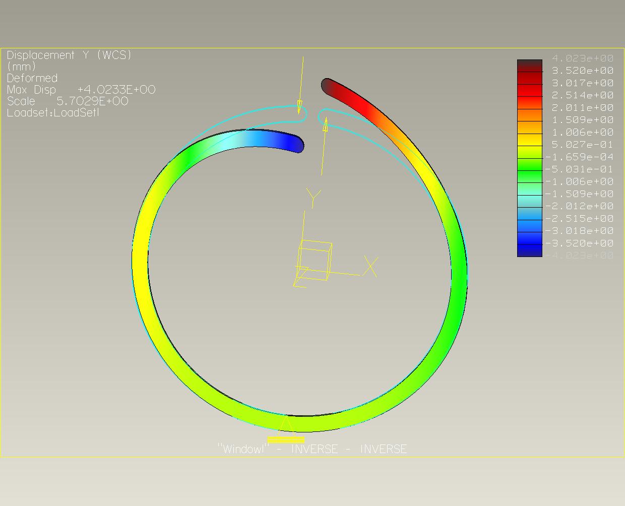The width and height of the screenshot is (625, 506).
Task: Click legend value 2.011e+00
Action: coord(583,107)
